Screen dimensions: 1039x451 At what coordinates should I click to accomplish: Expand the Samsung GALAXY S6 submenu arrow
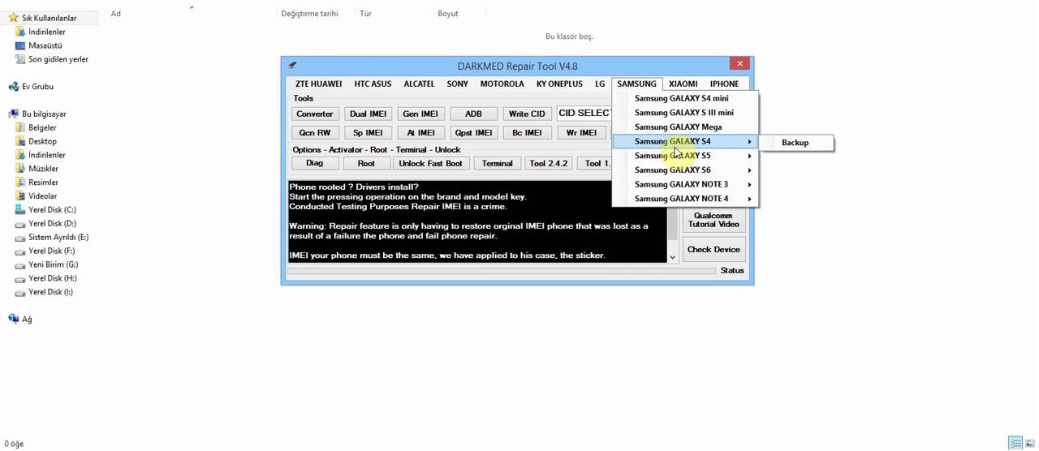749,170
